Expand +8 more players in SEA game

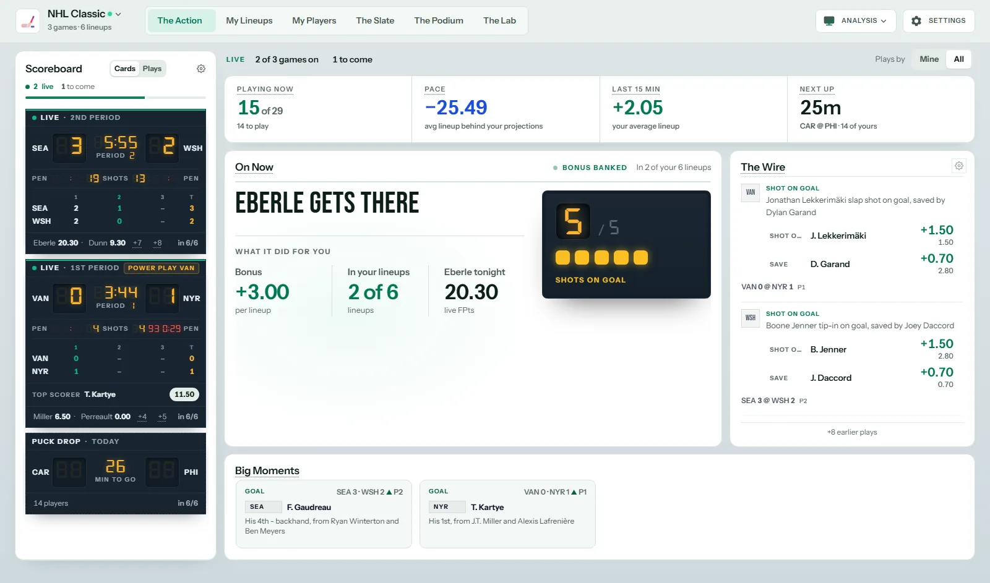pyautogui.click(x=157, y=243)
